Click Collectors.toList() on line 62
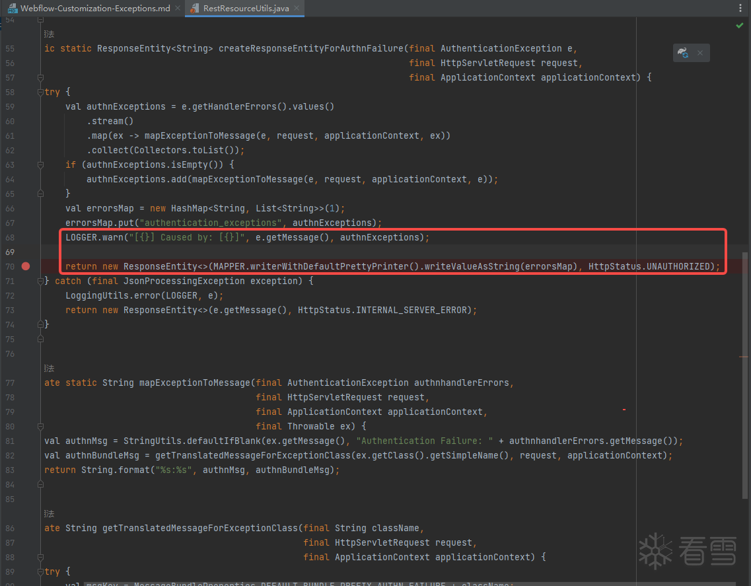 pyautogui.click(x=184, y=151)
